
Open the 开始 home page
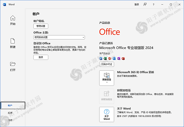(x=13, y=20)
